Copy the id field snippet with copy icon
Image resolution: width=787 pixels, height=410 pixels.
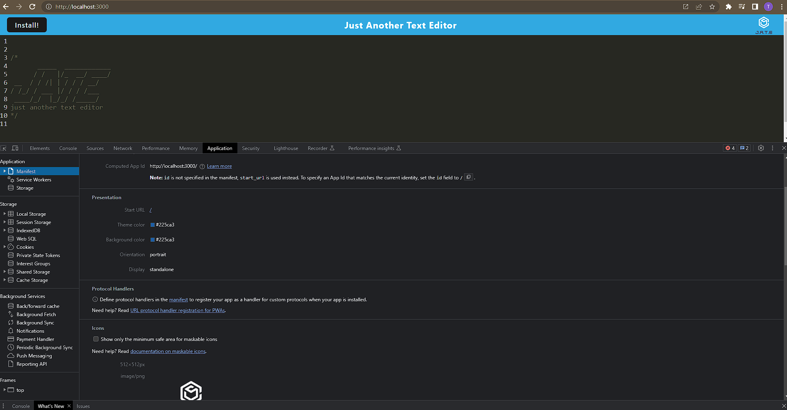pyautogui.click(x=468, y=177)
